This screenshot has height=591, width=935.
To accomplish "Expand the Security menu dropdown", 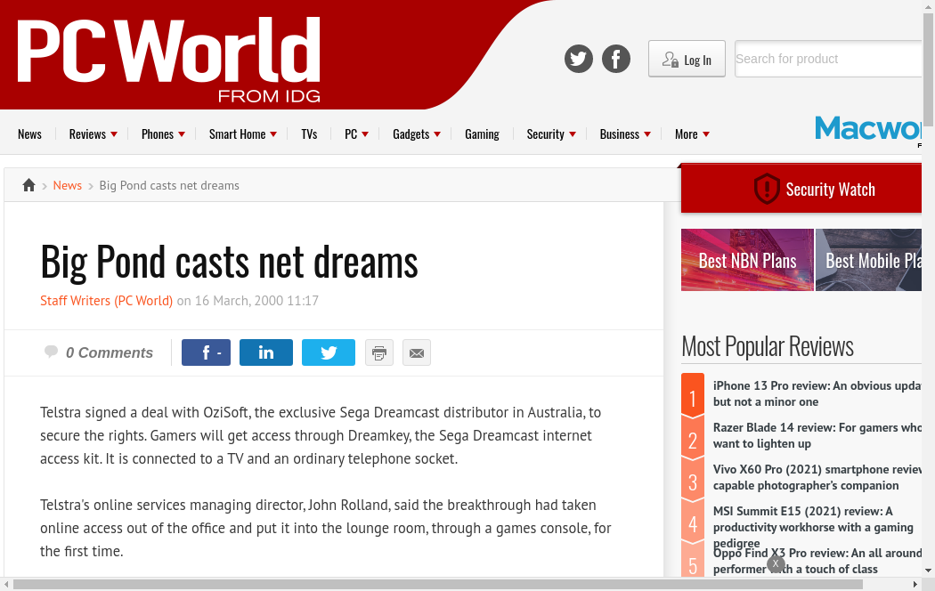I will 551,134.
